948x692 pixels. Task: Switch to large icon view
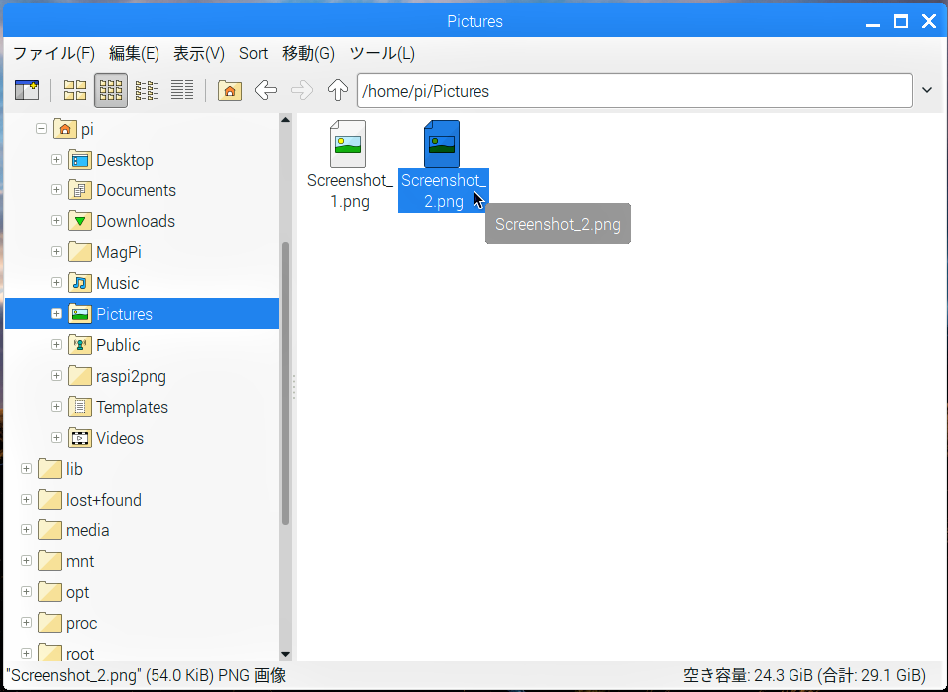75,91
